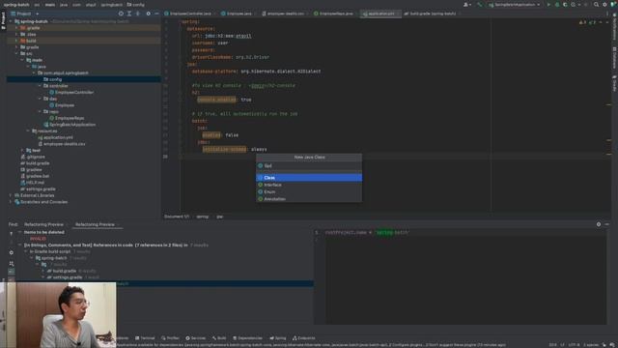
Task: Collapse the src folder in tree
Action: coord(16,53)
